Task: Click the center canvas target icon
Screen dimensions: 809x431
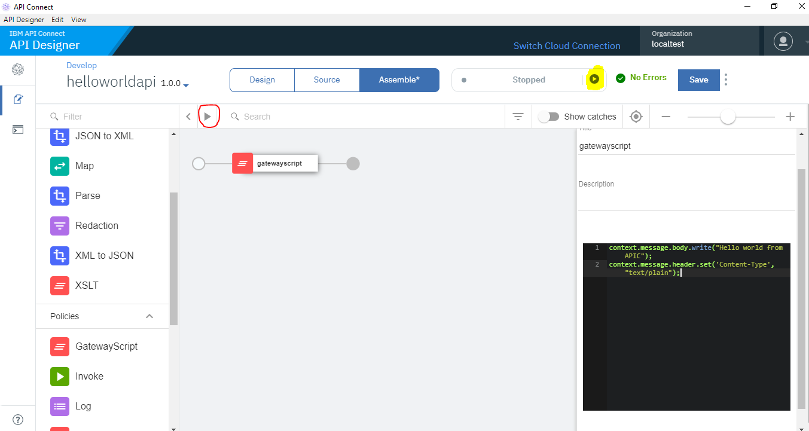Action: pos(636,117)
